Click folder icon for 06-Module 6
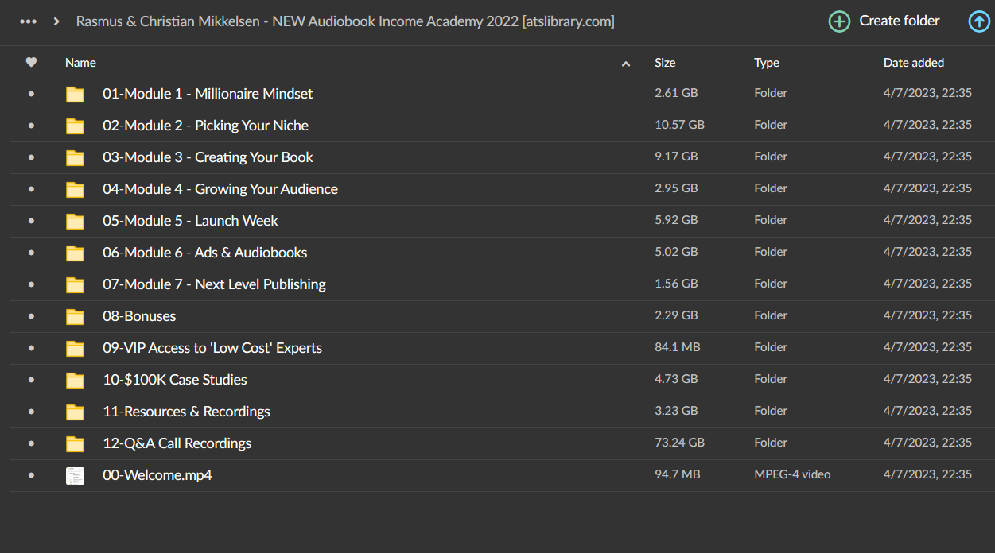995x553 pixels. tap(75, 253)
